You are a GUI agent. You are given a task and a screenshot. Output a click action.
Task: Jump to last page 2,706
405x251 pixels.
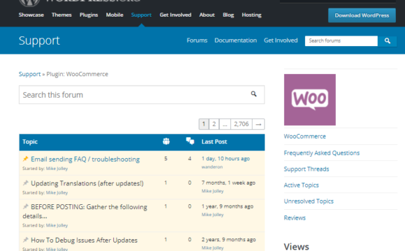pos(241,124)
